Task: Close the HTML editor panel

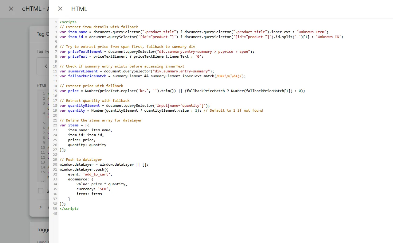Action: pyautogui.click(x=60, y=9)
